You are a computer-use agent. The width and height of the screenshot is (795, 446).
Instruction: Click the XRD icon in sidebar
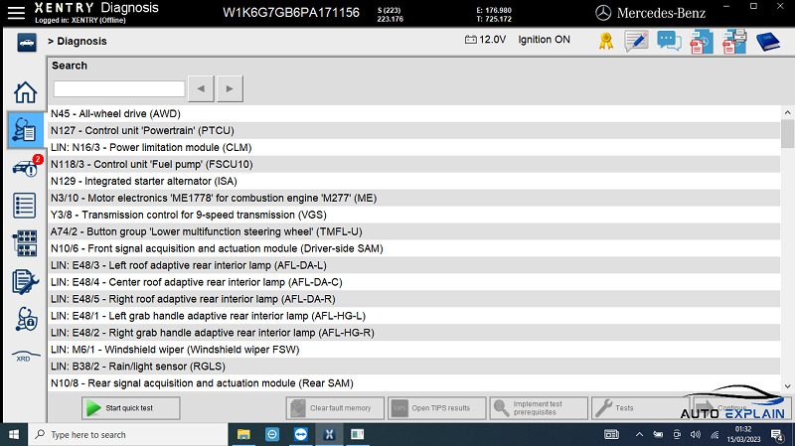(x=24, y=357)
